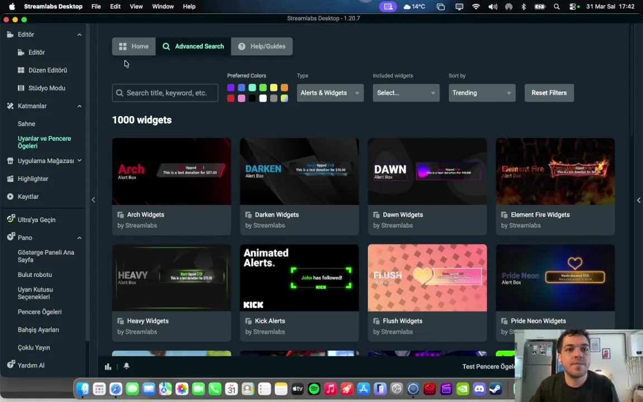The height and width of the screenshot is (402, 643).
Task: Open the File menu
Action: [x=96, y=7]
